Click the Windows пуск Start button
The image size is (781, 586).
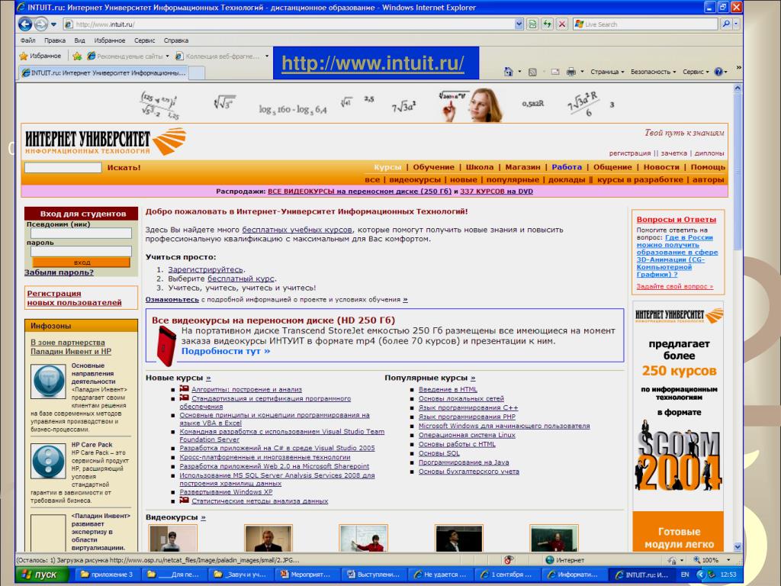(x=41, y=575)
